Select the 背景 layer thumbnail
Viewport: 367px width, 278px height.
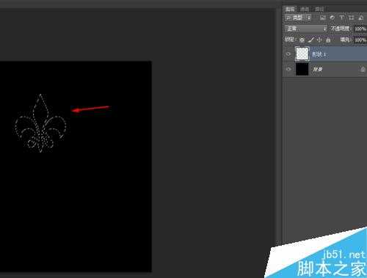[x=302, y=69]
